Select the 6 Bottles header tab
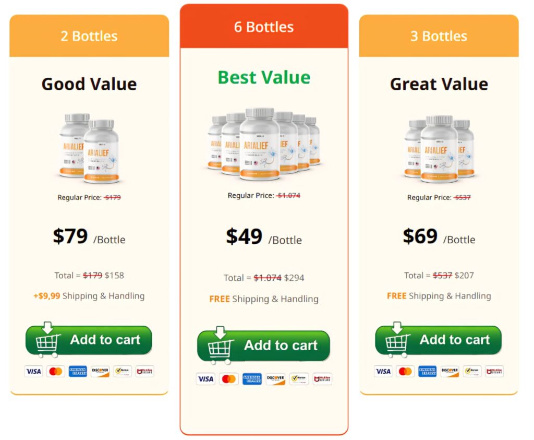Image resolution: width=534 pixels, height=440 pixels. 264,27
